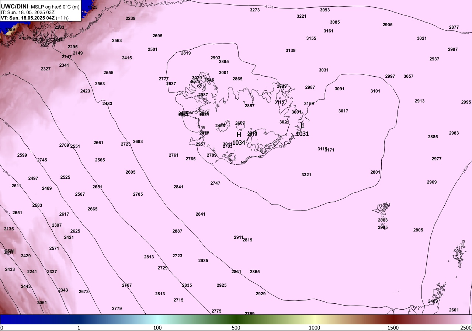Click the 2415 height value
Viewport: 472px width, 331px height.
pos(127,58)
